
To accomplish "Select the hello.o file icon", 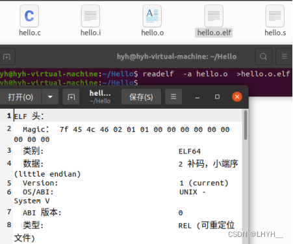I will [x=152, y=16].
